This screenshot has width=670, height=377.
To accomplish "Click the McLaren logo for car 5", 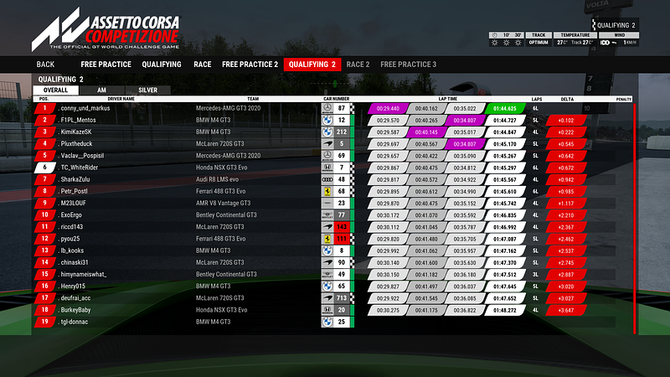I will [x=327, y=143].
